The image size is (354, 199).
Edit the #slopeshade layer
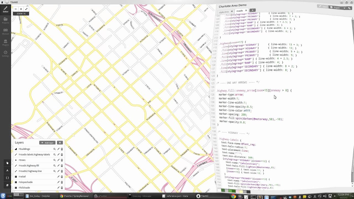coord(58,182)
